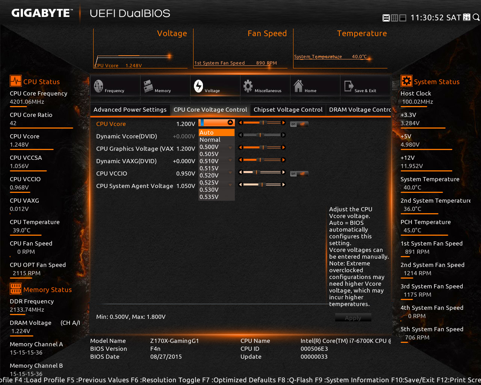This screenshot has height=385, width=481.
Task: Choose Normal in the Vcore dropdown list
Action: [x=216, y=139]
